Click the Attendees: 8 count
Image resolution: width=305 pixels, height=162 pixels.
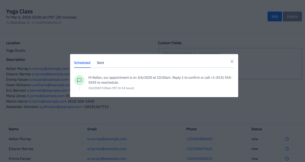(x=20, y=23)
